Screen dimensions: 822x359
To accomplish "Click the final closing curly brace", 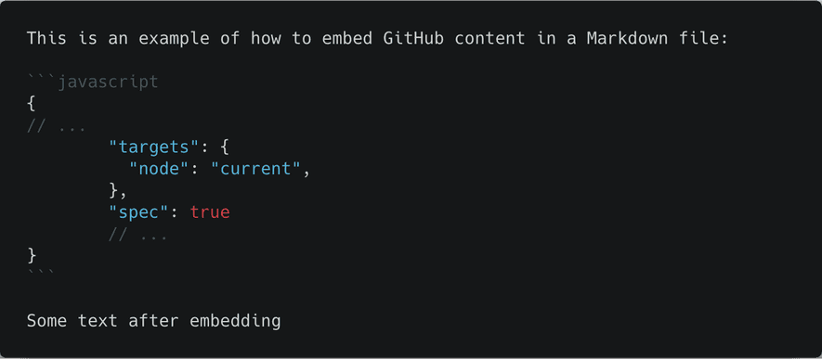I will pyautogui.click(x=32, y=256).
